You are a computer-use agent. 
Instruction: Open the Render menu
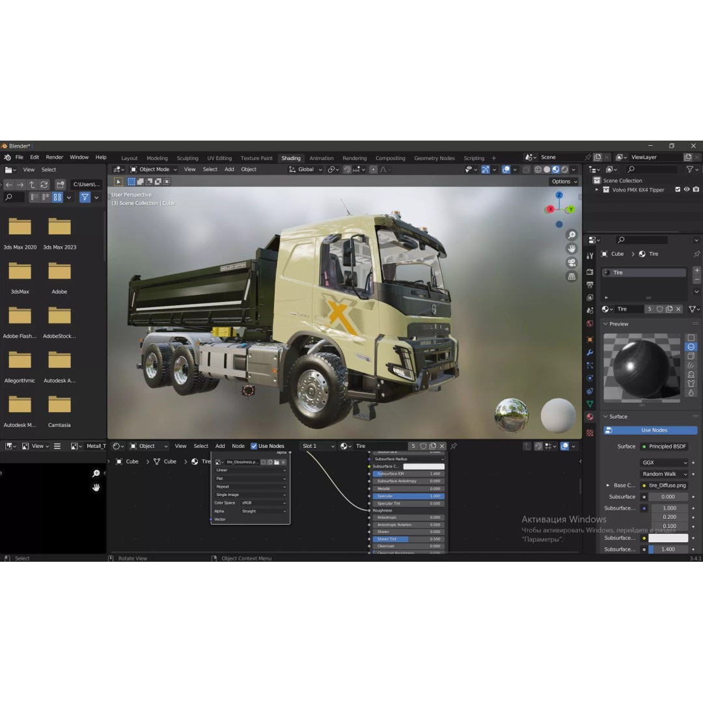[x=54, y=158]
